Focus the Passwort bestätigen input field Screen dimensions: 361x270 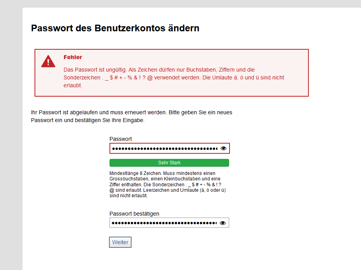point(169,223)
